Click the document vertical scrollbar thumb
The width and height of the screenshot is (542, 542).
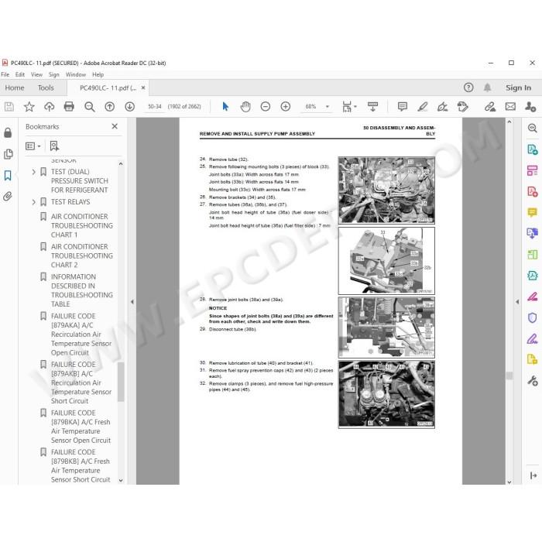(509, 376)
